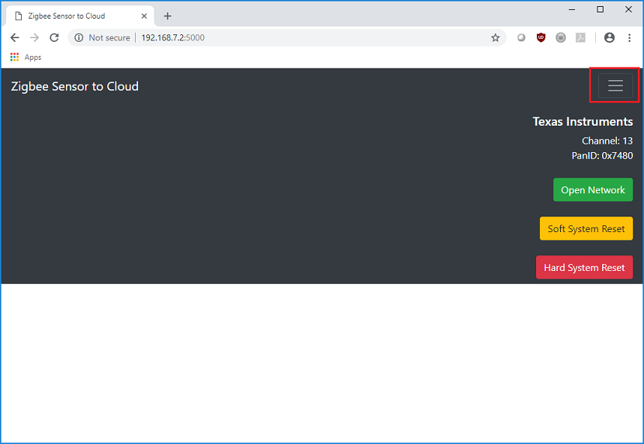
Task: Click the Open Network button
Action: (593, 190)
